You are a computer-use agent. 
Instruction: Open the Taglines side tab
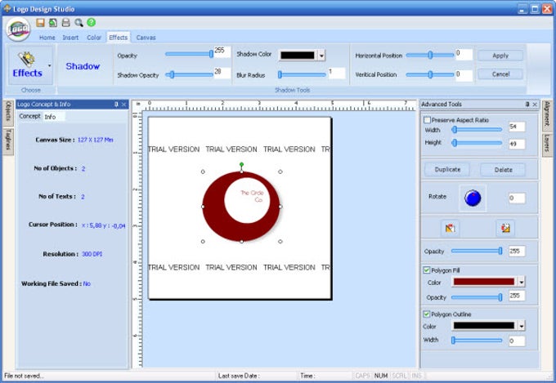pyautogui.click(x=8, y=140)
